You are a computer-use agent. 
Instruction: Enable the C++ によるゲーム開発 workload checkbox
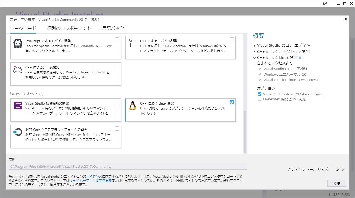(x=117, y=66)
